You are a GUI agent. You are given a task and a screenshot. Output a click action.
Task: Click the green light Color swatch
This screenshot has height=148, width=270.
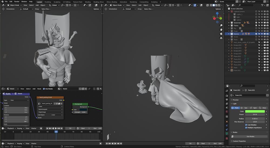click(x=255, y=111)
